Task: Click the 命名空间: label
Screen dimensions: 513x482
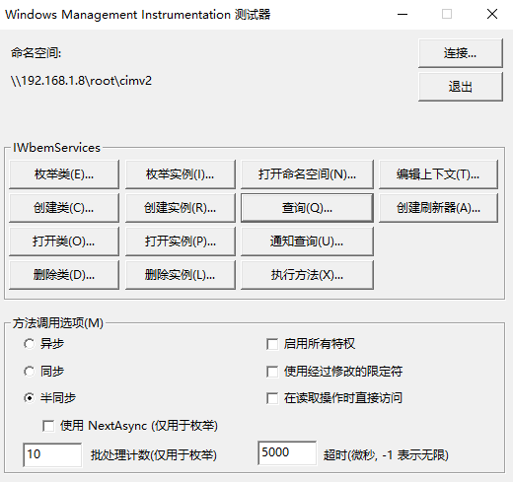Action: click(x=37, y=52)
